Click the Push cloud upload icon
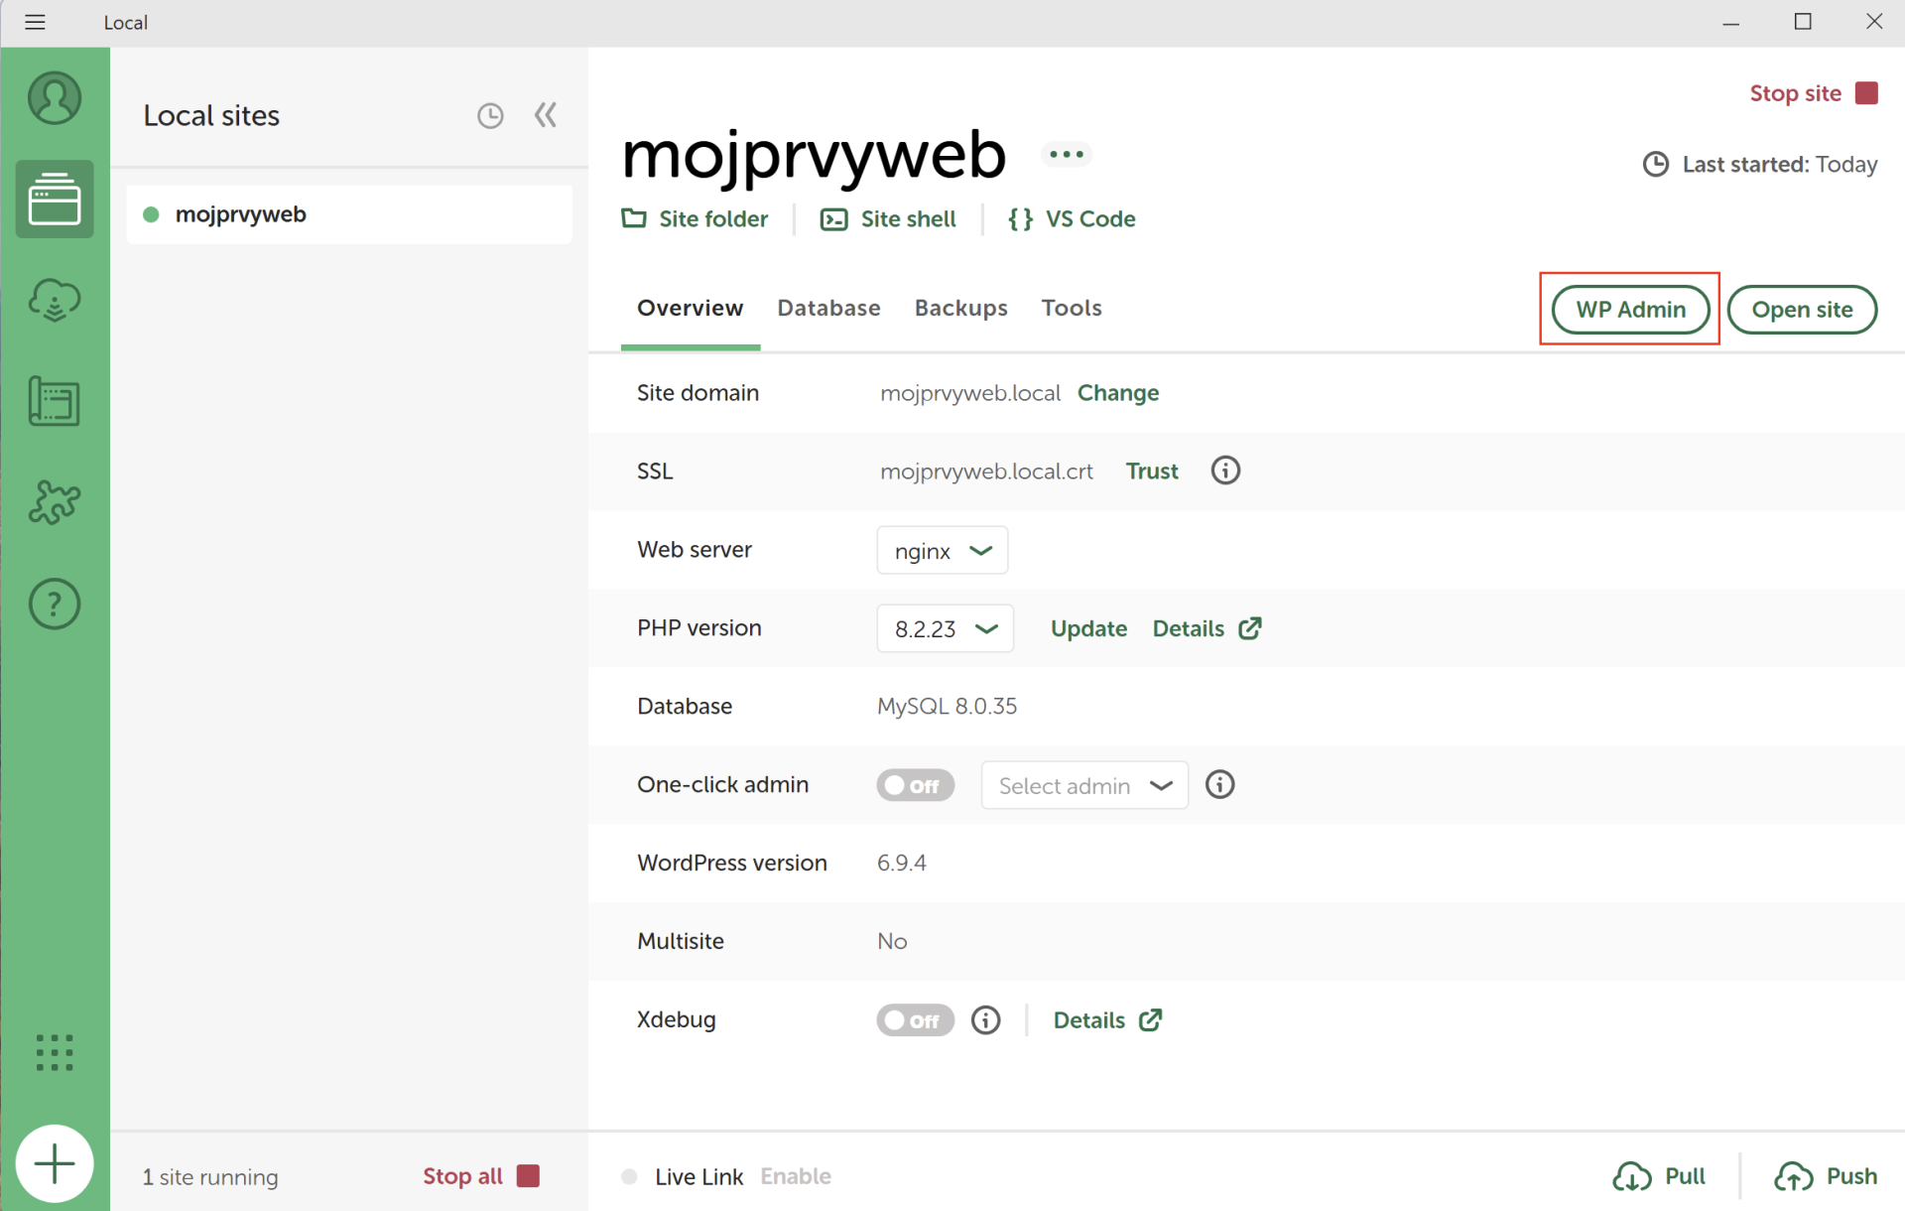Image resolution: width=1905 pixels, height=1211 pixels. [x=1793, y=1176]
